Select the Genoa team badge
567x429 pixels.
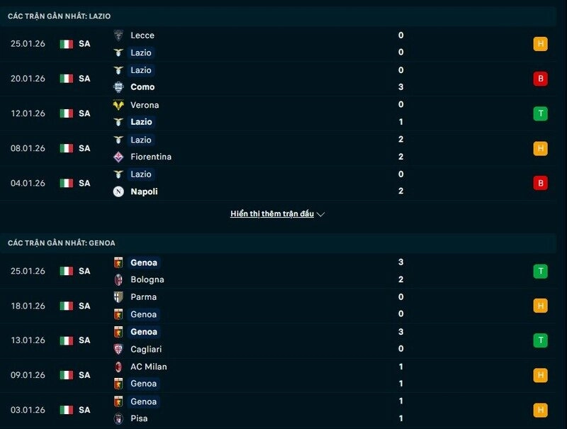coord(117,262)
